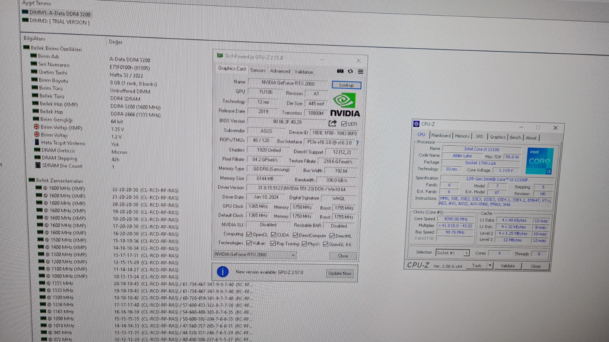Click the GPU-Z title bar app icon
Viewport: 609px width, 342px height.
click(x=220, y=56)
